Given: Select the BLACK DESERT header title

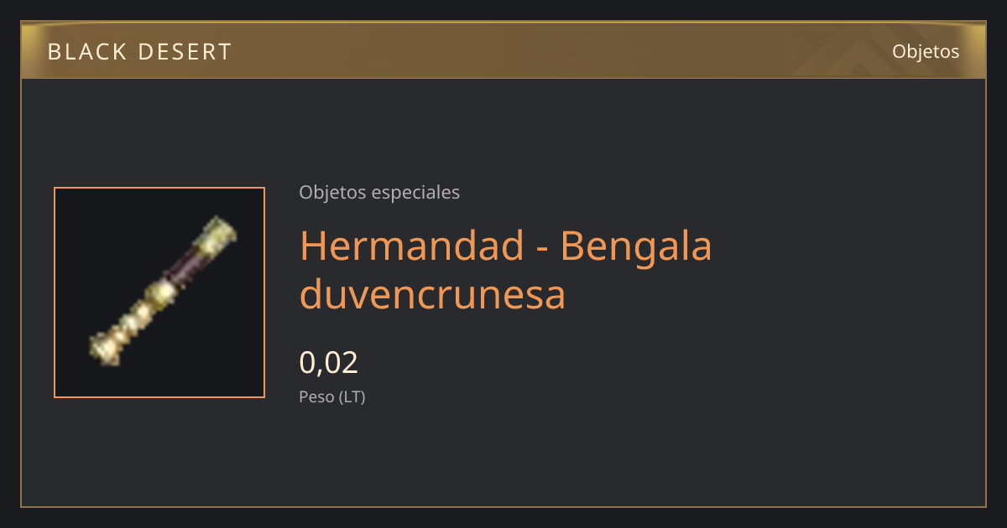Looking at the screenshot, I should [139, 52].
